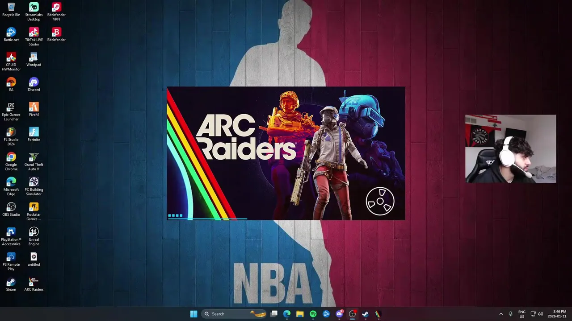Launch Streamlabs Desktop from the desktop
Screen dimensions: 572x321
[x=34, y=12]
